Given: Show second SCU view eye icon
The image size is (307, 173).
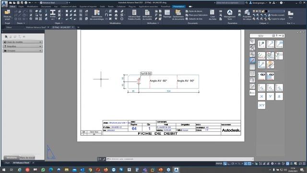Looking at the screenshot, I should [270, 76].
